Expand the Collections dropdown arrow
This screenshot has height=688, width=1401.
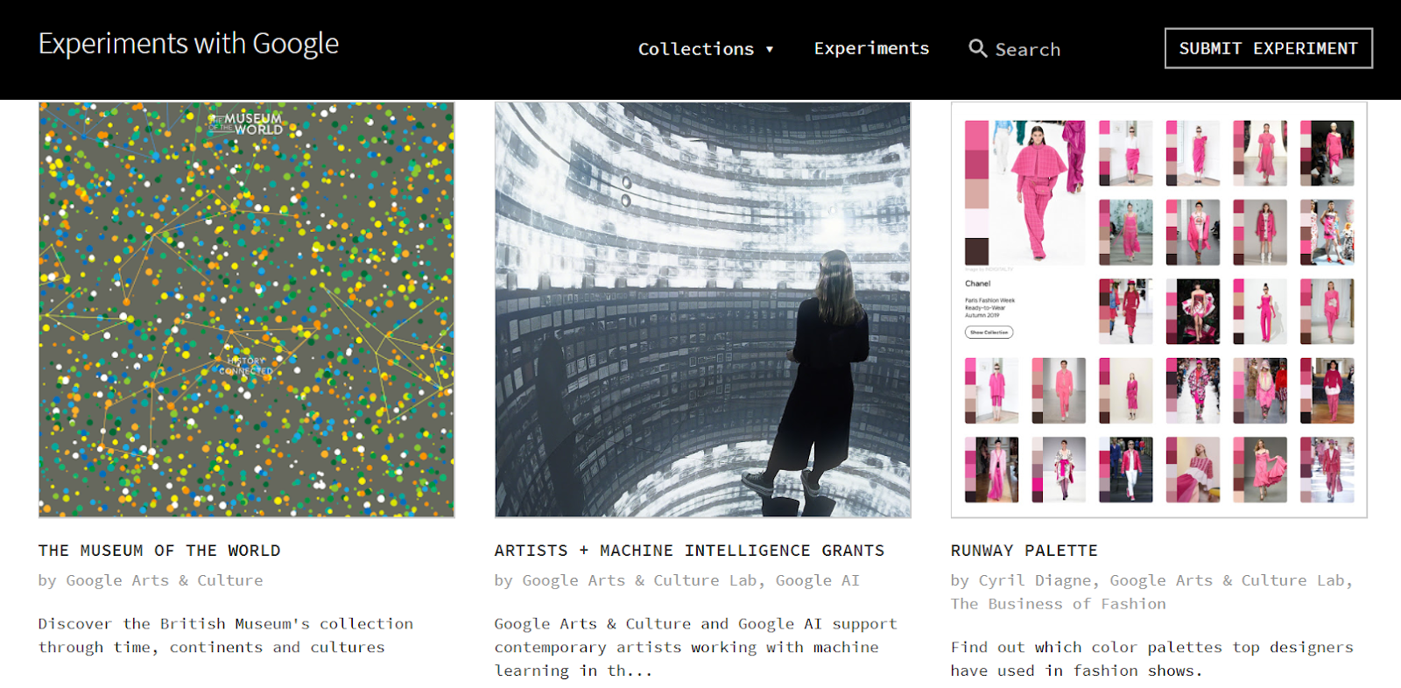tap(770, 49)
